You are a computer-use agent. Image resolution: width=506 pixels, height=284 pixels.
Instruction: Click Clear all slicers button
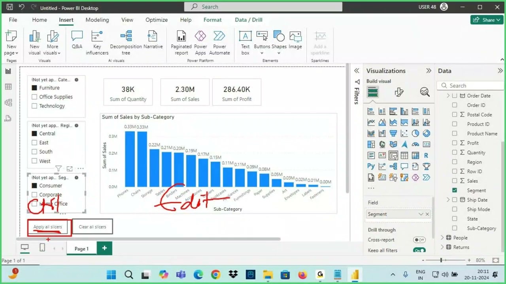click(93, 227)
